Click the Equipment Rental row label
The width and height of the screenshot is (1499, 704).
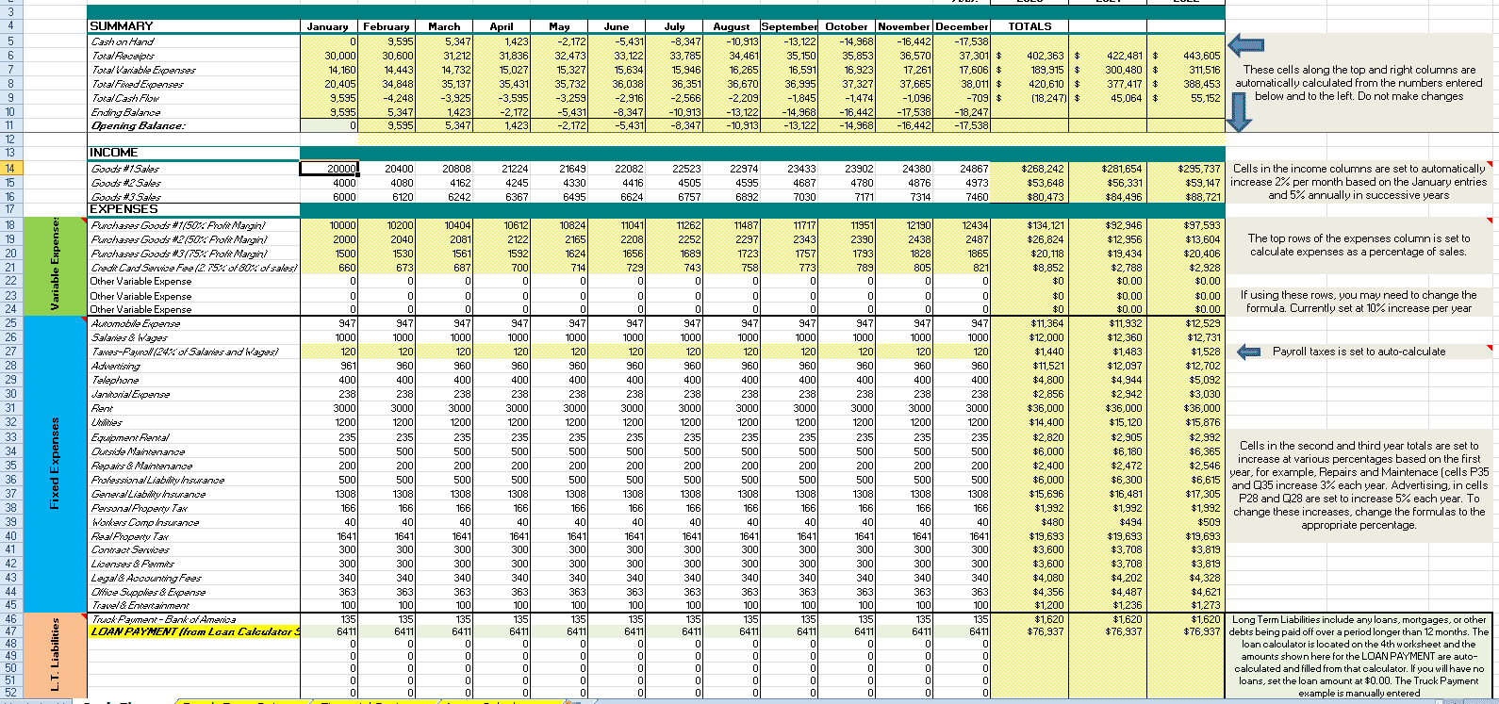(x=130, y=437)
